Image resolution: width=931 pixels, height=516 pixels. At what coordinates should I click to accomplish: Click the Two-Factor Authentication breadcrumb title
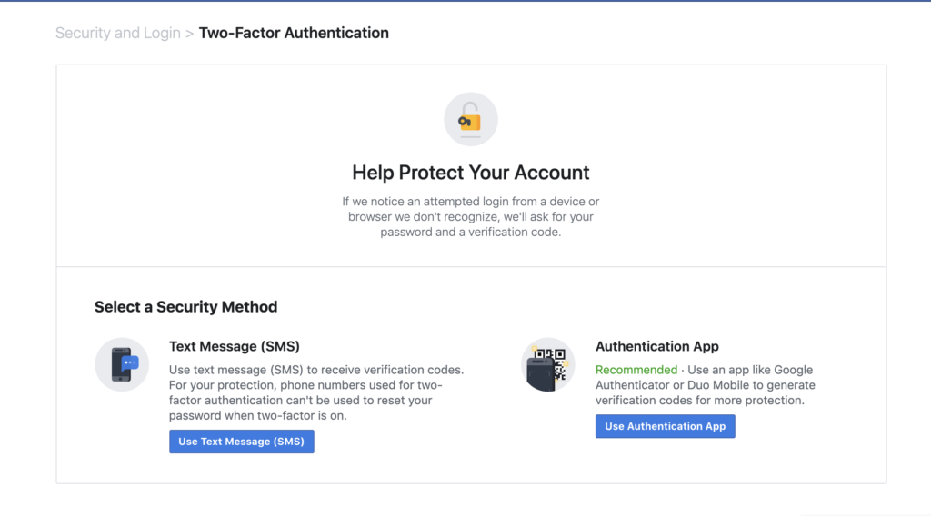click(294, 34)
